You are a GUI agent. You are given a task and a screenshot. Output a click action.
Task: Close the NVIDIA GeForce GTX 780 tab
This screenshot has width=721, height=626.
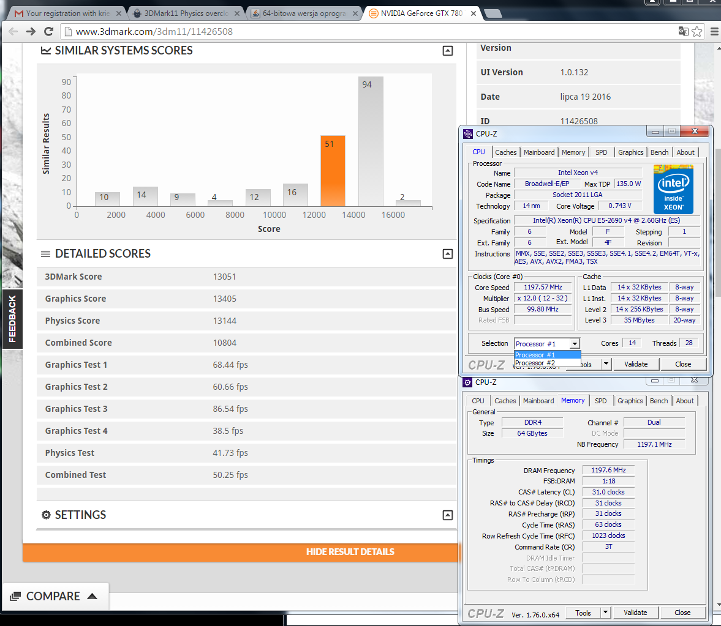coord(473,13)
